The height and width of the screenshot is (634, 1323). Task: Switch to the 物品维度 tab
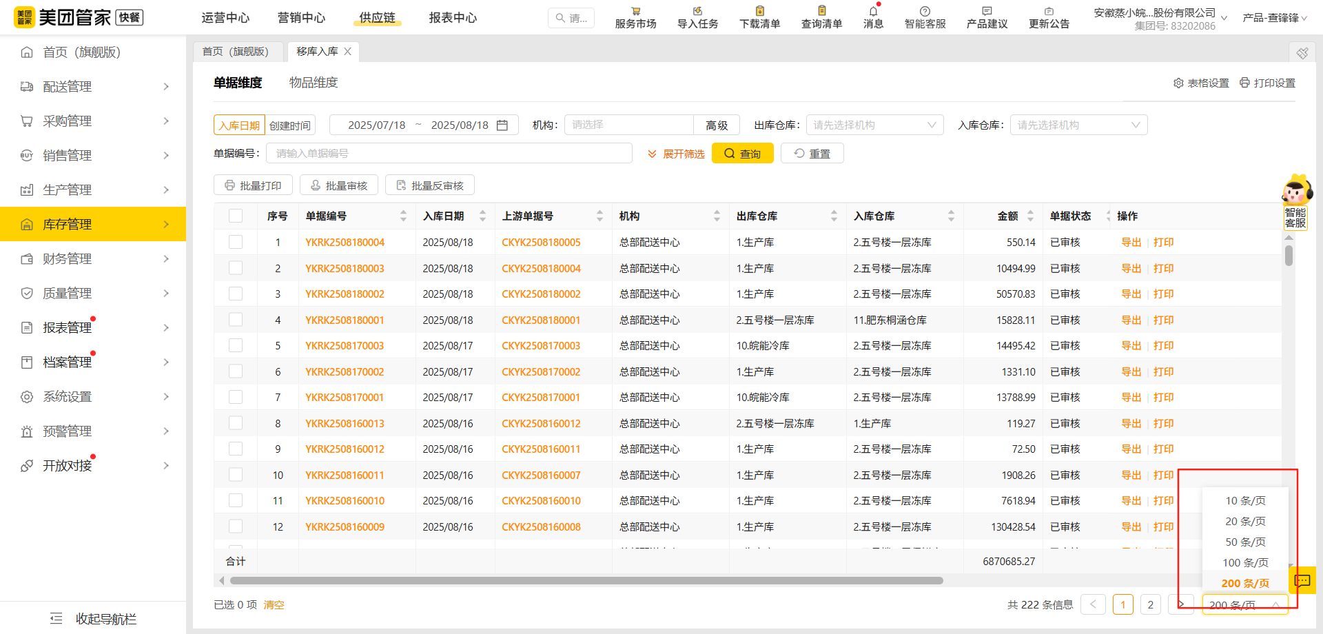click(314, 82)
